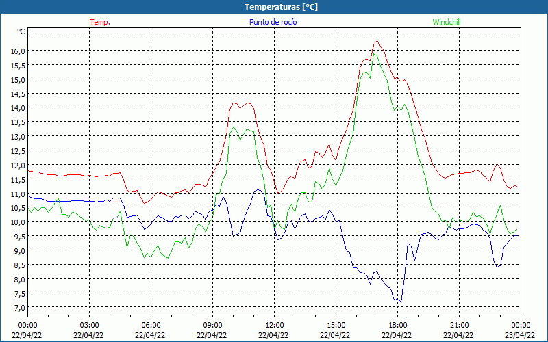The width and height of the screenshot is (548, 342).
Task: Click the blue dew point minimum near 18:00
Action: (x=401, y=302)
